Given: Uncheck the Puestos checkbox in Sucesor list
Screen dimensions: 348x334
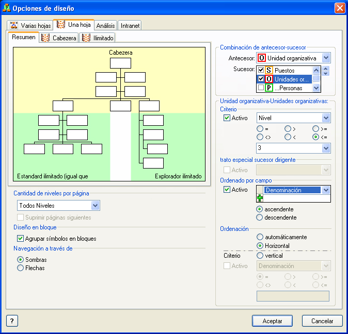Looking at the screenshot, I should click(261, 70).
